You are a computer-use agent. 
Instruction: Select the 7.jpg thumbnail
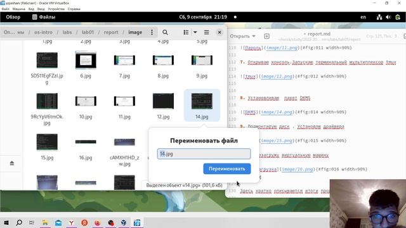[x=124, y=60]
